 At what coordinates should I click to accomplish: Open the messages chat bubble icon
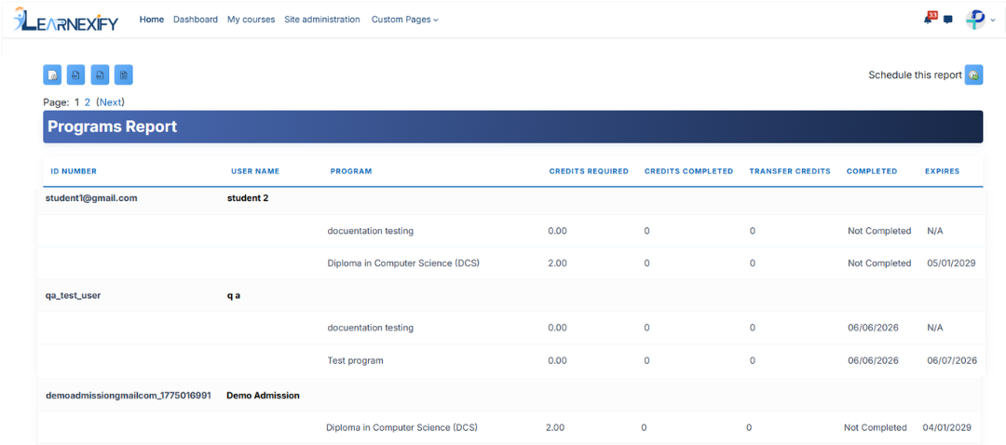(x=947, y=20)
